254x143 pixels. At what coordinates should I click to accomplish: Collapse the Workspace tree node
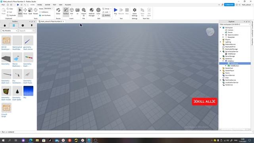tap(221, 28)
